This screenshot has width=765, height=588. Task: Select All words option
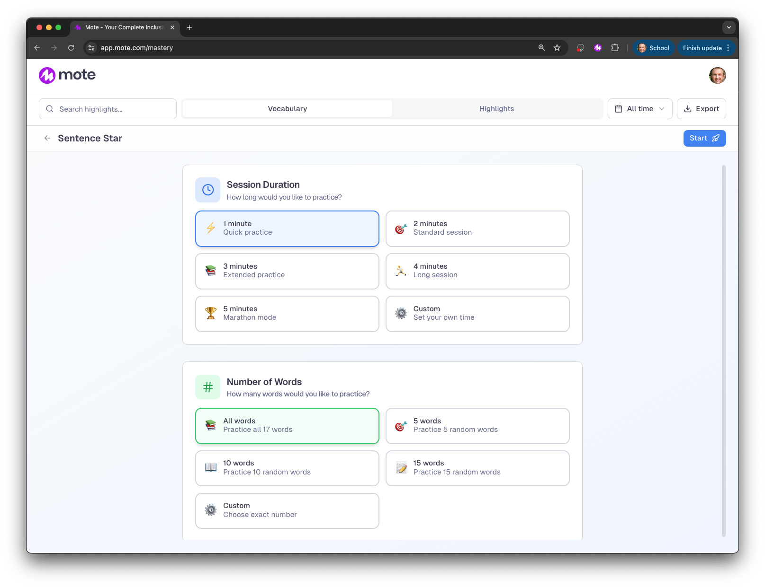(x=287, y=426)
